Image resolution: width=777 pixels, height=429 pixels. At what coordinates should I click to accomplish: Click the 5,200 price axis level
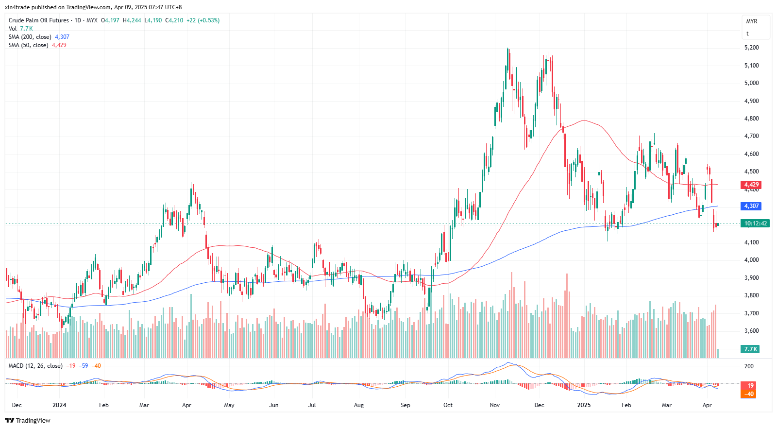click(x=751, y=48)
